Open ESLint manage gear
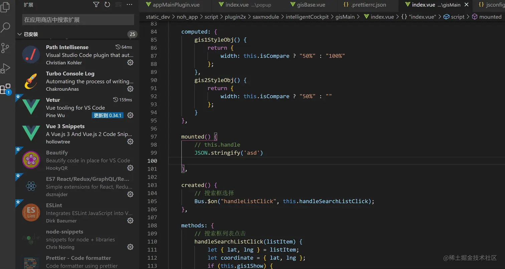Screen dimensions: 505x269 click(x=131, y=221)
